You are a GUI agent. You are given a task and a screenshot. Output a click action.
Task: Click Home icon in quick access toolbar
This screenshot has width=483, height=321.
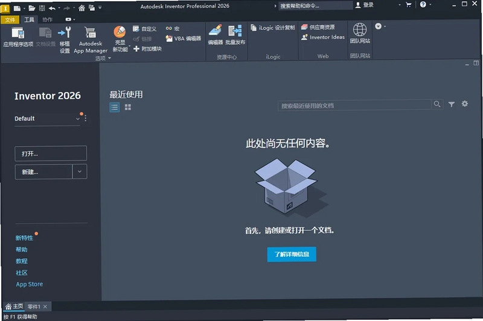coord(82,8)
